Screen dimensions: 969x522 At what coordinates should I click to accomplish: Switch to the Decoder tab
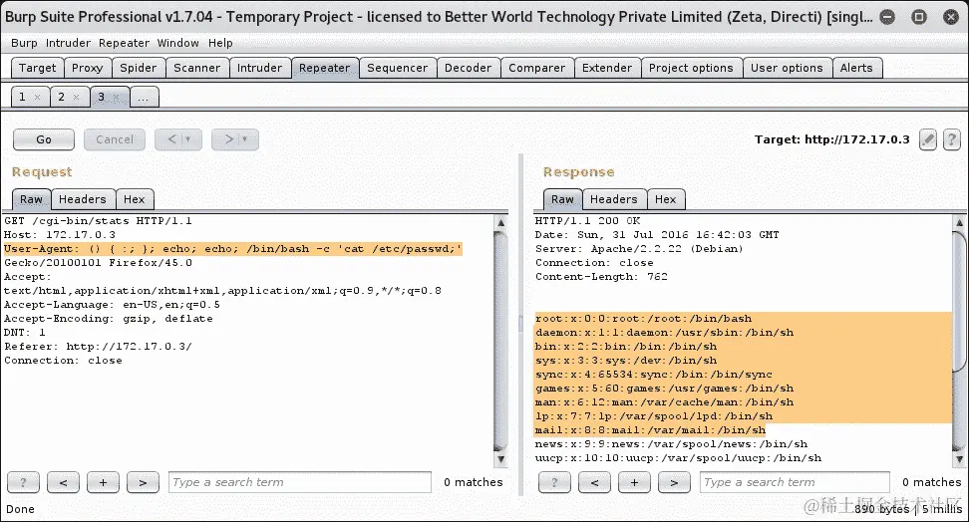click(x=468, y=68)
